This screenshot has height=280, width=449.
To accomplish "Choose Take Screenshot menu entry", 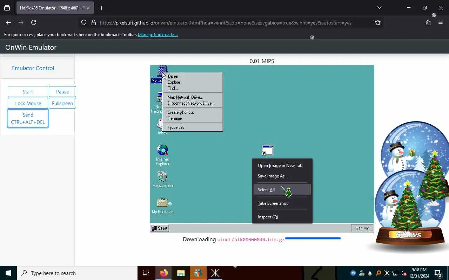I will 282,203.
